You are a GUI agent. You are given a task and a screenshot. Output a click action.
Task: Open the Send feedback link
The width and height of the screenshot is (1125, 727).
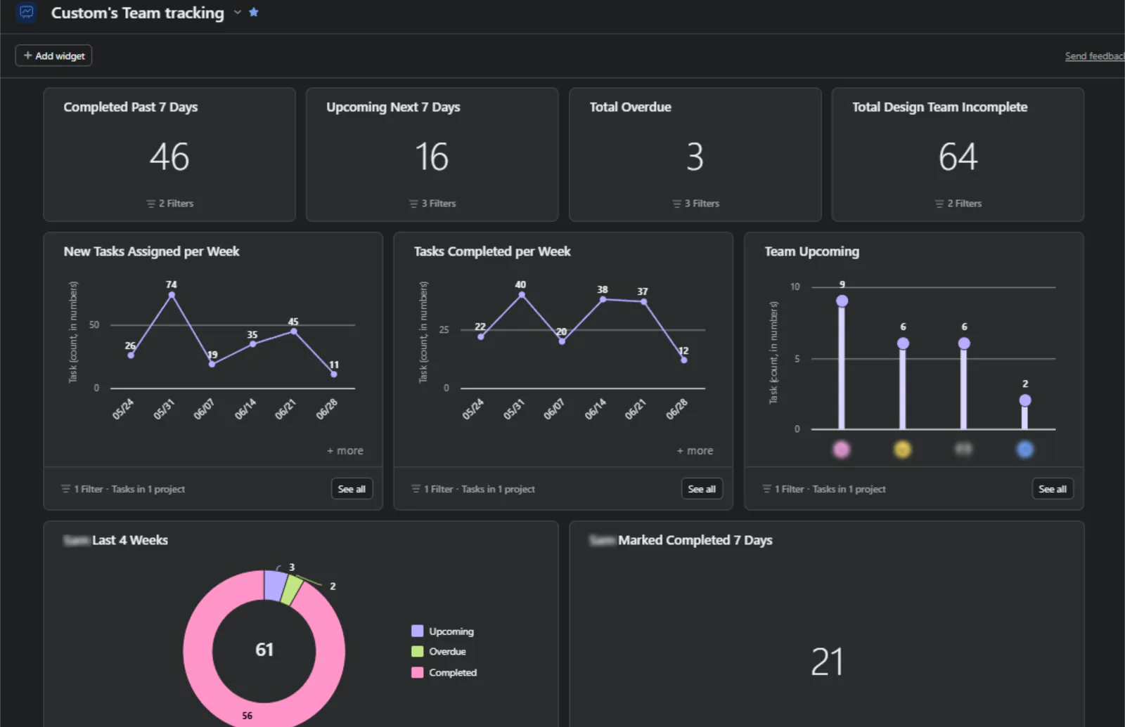pyautogui.click(x=1094, y=56)
